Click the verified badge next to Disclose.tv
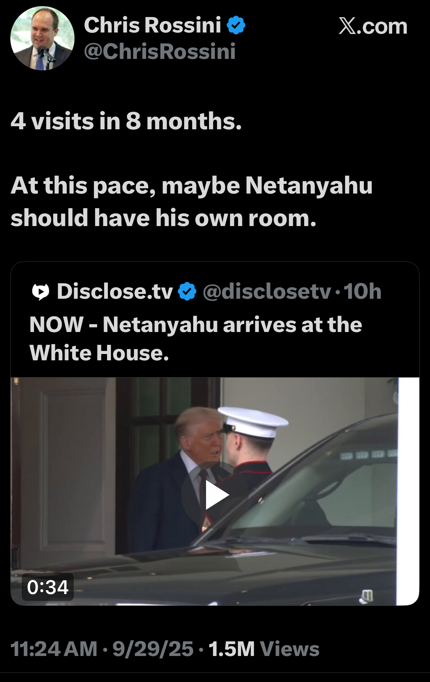 tap(187, 292)
